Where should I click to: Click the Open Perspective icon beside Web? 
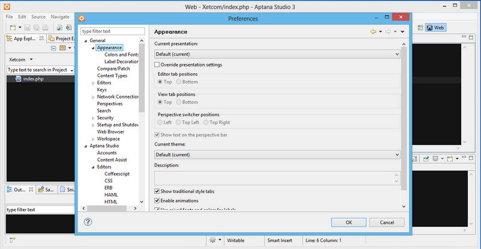click(420, 28)
